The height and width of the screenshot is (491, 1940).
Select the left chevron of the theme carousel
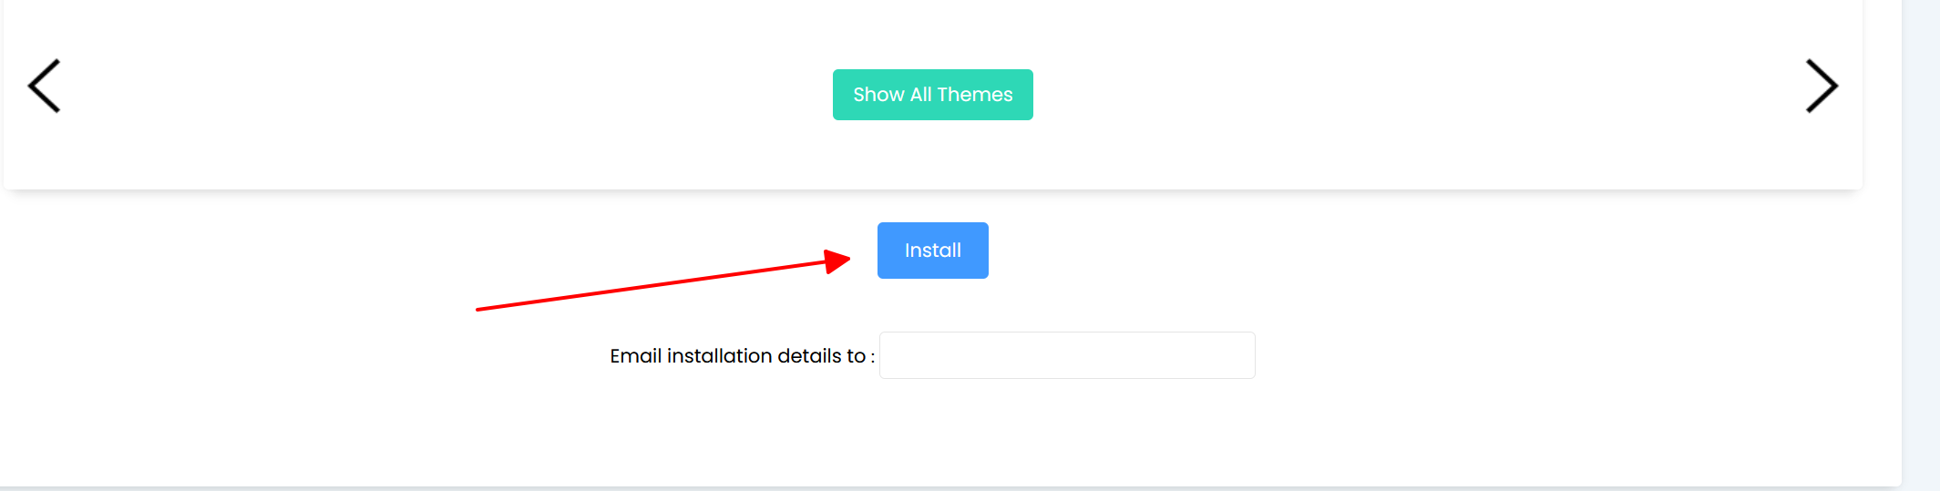tap(44, 86)
